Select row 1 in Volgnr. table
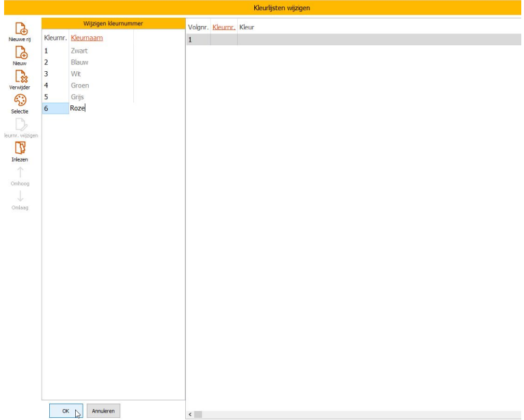The height and width of the screenshot is (420, 524). point(198,40)
